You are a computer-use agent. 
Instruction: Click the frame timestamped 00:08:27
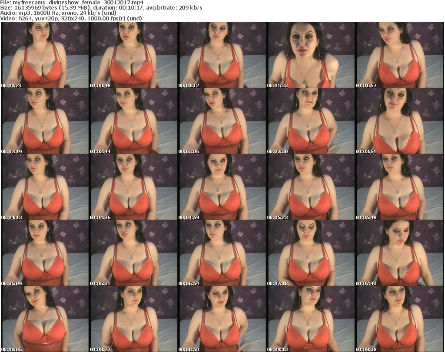pos(133,319)
